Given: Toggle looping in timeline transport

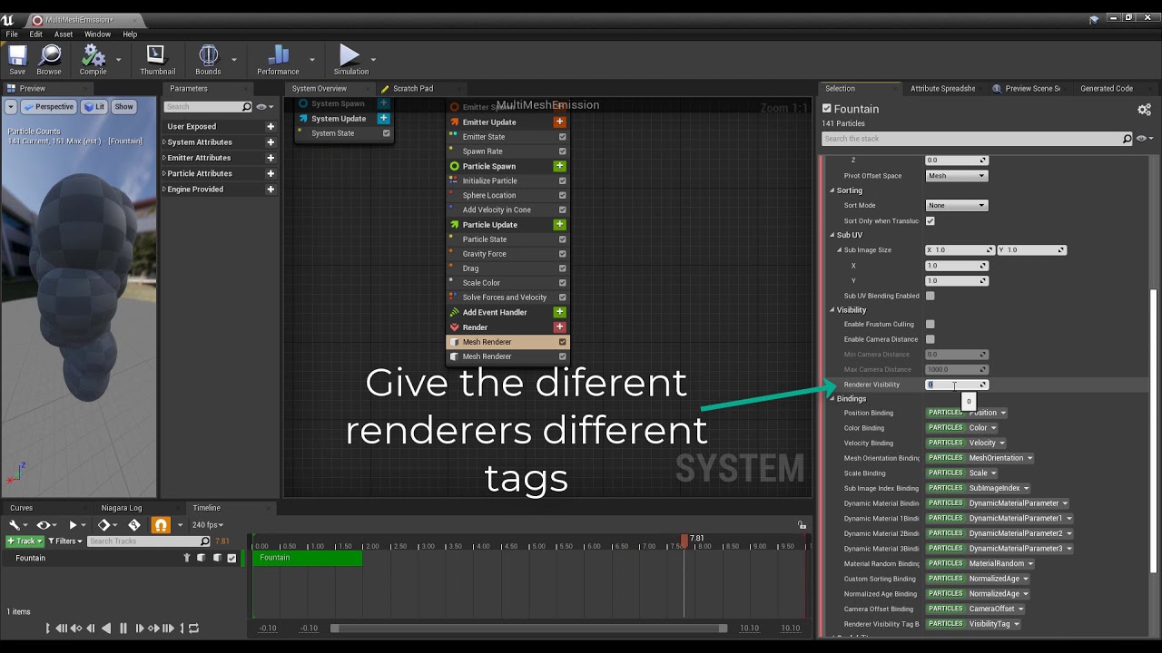Looking at the screenshot, I should [x=192, y=628].
